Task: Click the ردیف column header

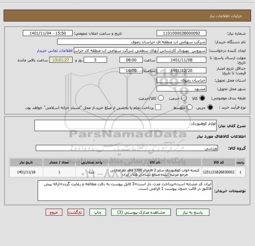Action: (x=240, y=162)
